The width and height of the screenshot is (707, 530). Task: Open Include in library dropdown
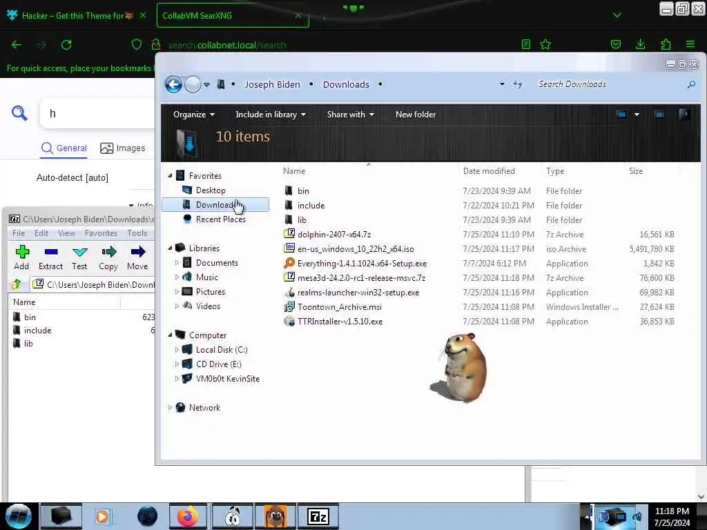(x=271, y=115)
